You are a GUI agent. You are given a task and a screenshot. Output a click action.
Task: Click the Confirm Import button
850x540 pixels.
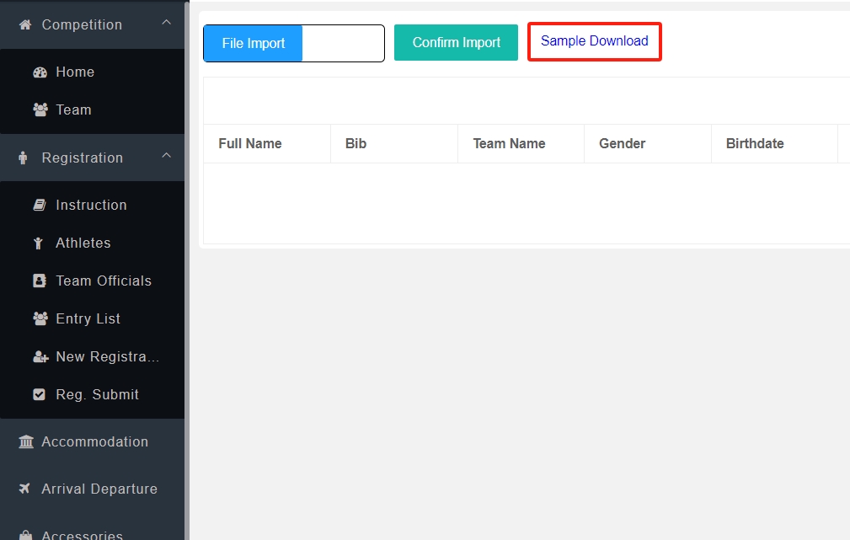click(456, 42)
